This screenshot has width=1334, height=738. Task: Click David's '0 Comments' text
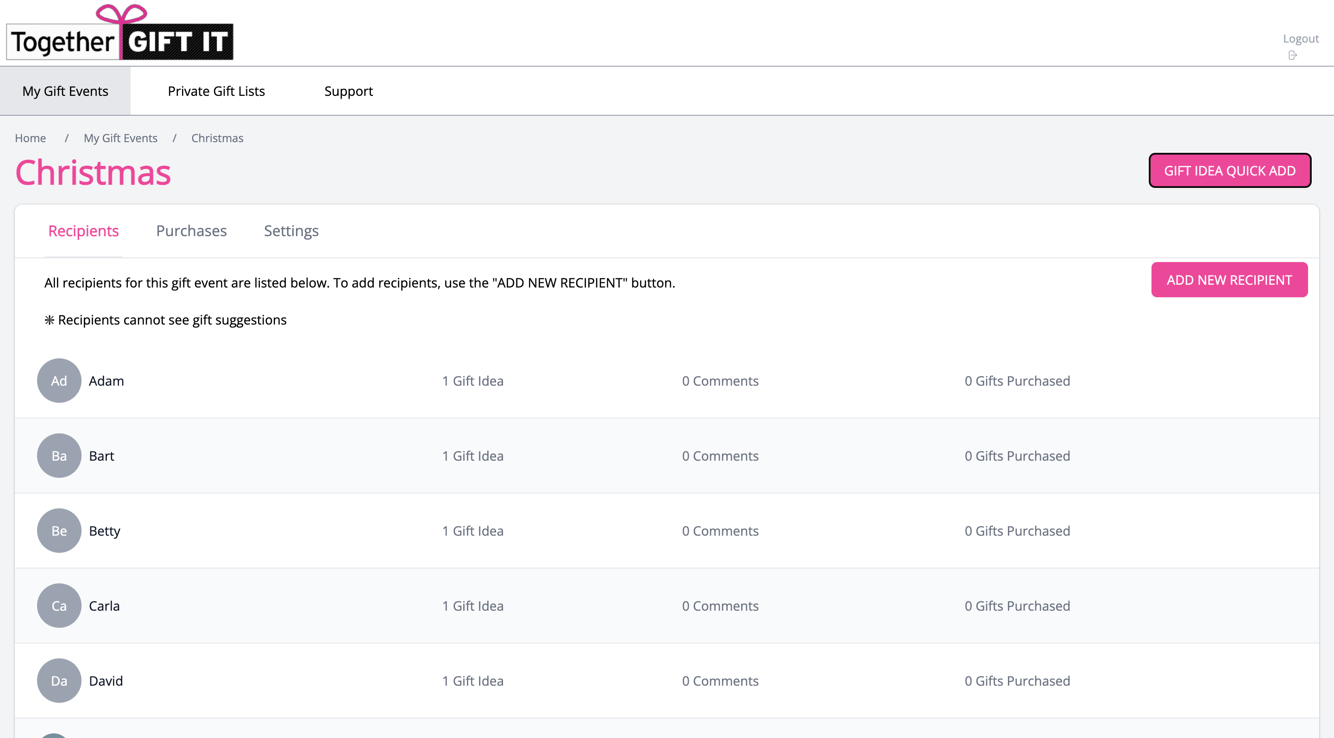[720, 681]
